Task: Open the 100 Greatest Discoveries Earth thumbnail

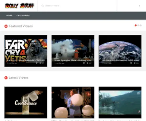Action: [120, 51]
